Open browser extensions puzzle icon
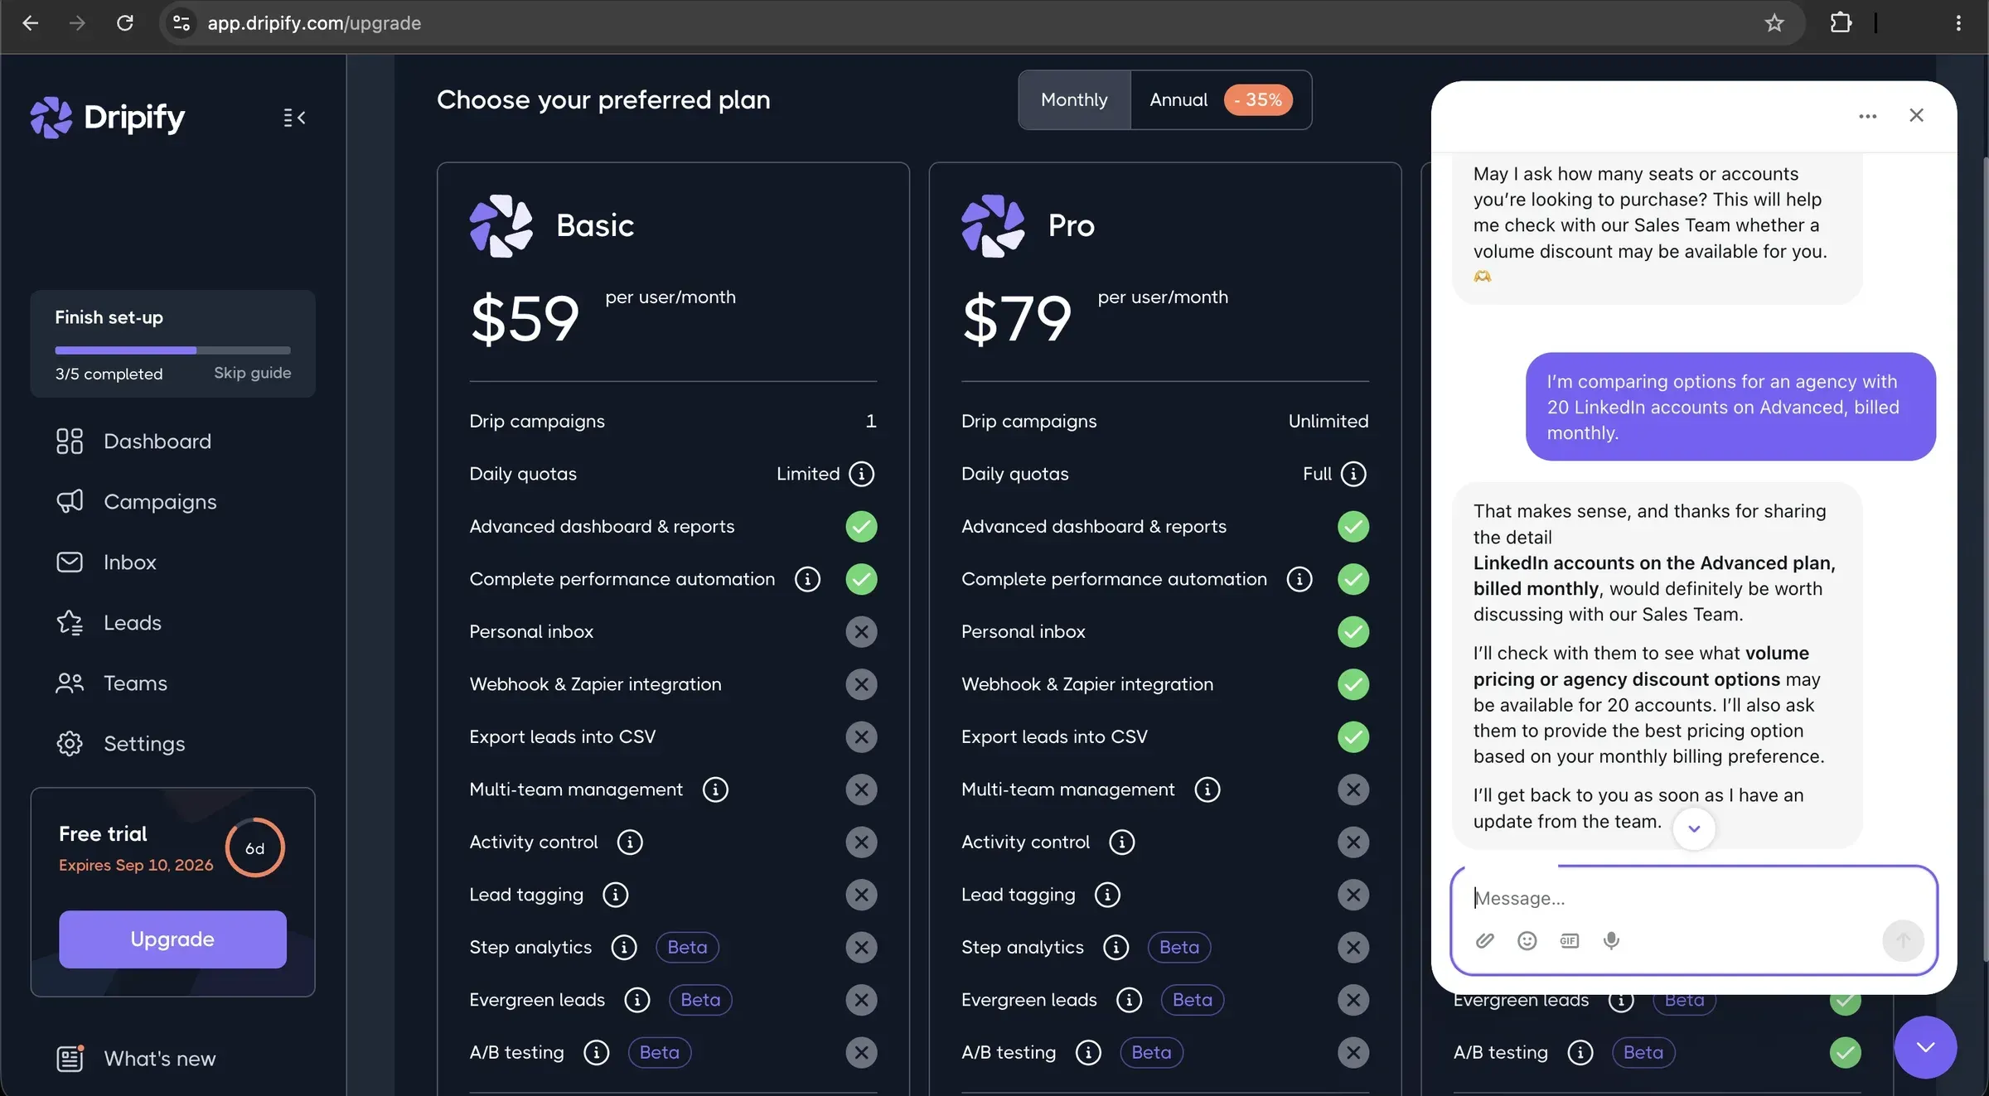 (1841, 23)
